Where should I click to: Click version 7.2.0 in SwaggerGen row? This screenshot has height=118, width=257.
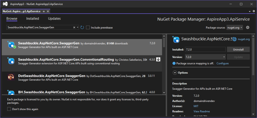coord(152,43)
